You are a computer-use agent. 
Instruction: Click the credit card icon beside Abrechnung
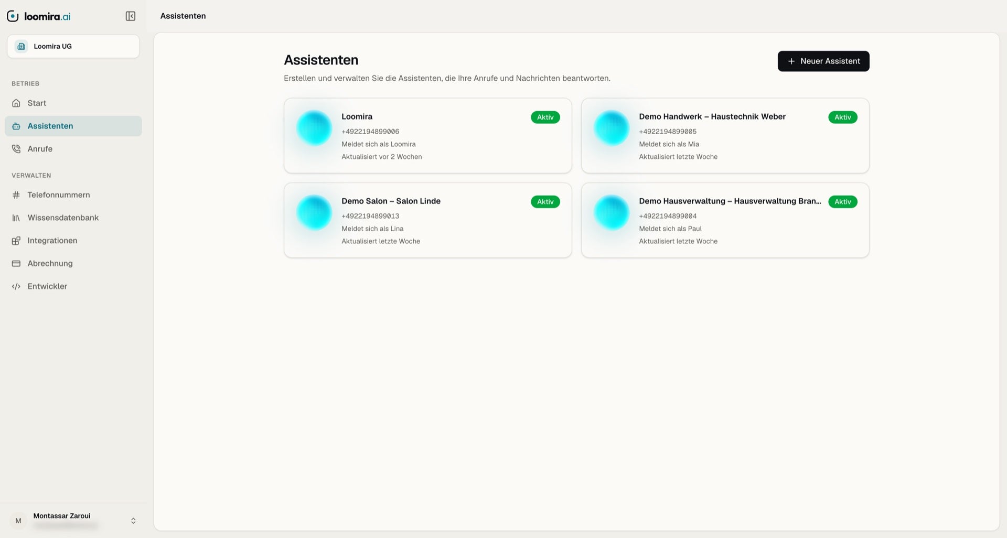pos(16,263)
